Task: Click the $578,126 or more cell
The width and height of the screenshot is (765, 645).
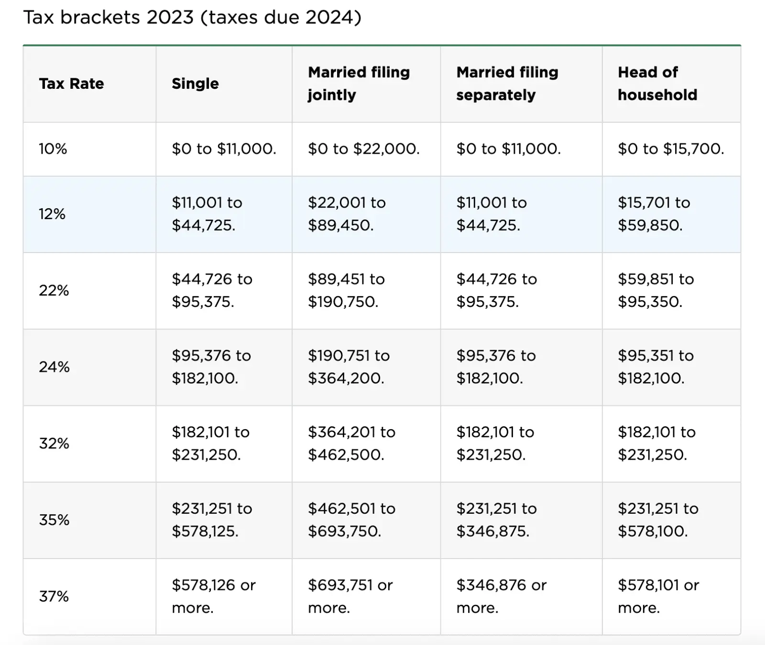Action: (213, 596)
